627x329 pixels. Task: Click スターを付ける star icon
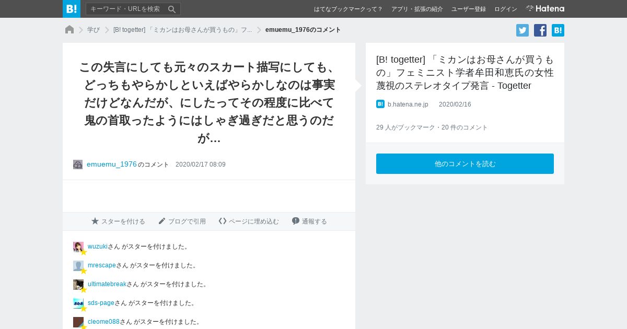pos(95,221)
